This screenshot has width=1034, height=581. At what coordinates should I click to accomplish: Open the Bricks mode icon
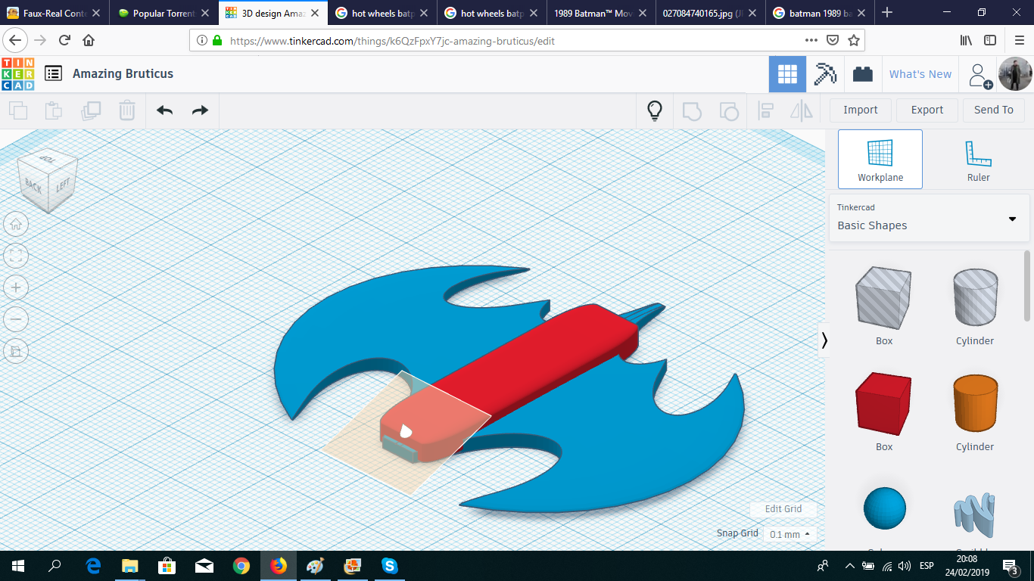862,74
